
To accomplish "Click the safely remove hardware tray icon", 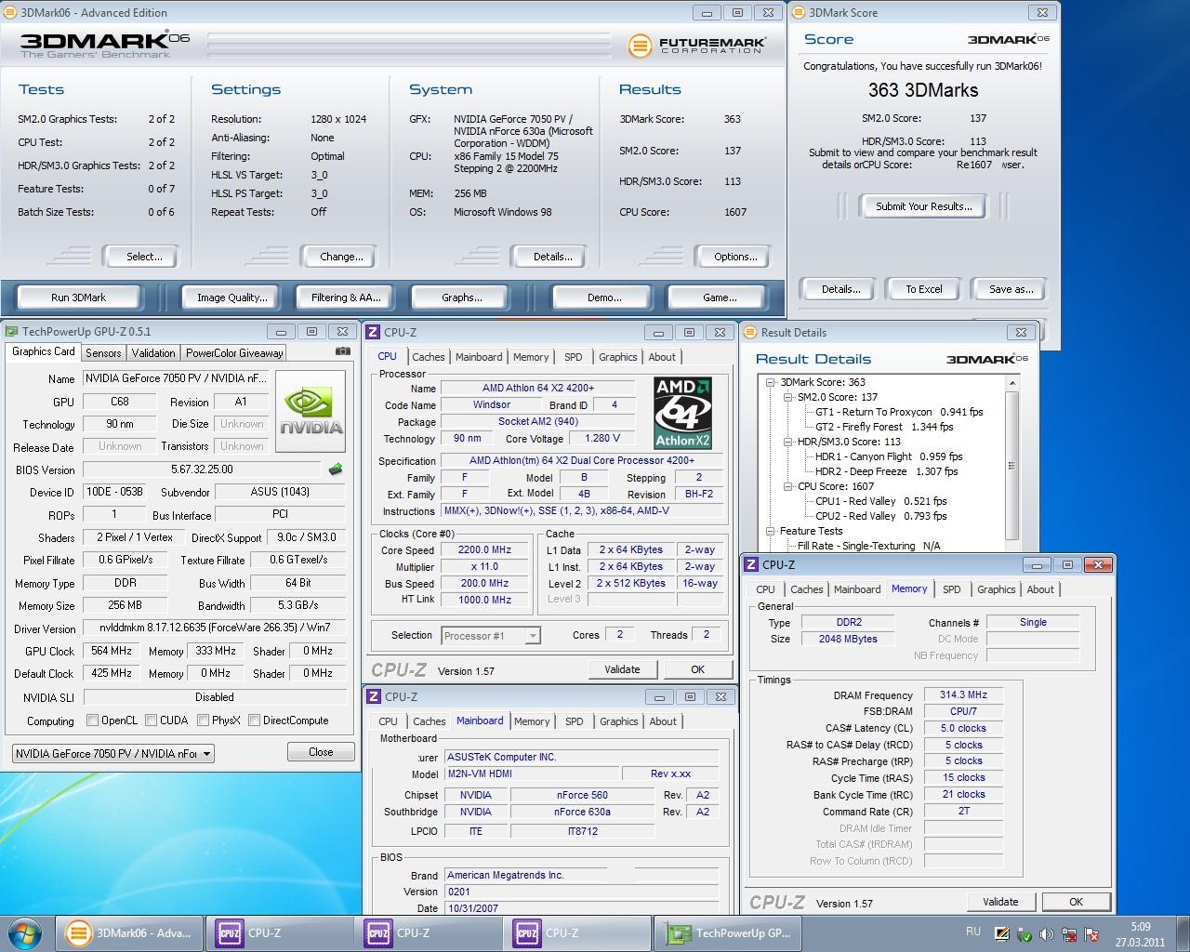I will [1024, 934].
